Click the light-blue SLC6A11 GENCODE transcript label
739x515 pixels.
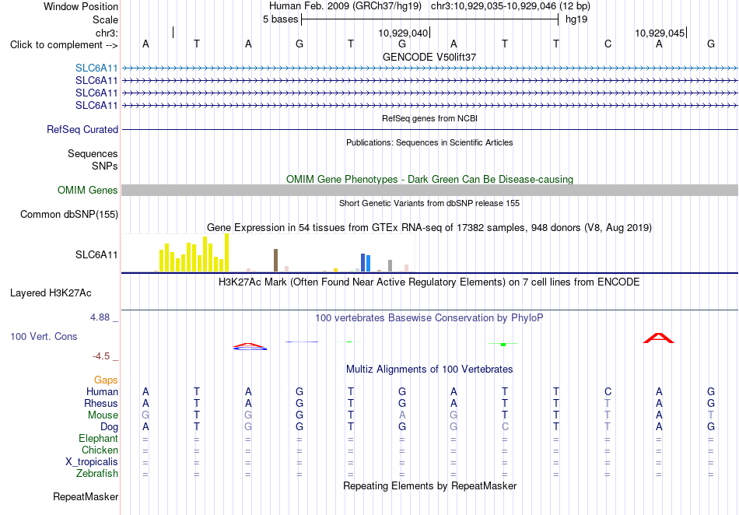96,68
